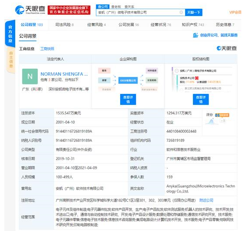Screen dimensions: 243x231
Task: Switch to the 知识产权 743 tab
Action: pos(193,25)
